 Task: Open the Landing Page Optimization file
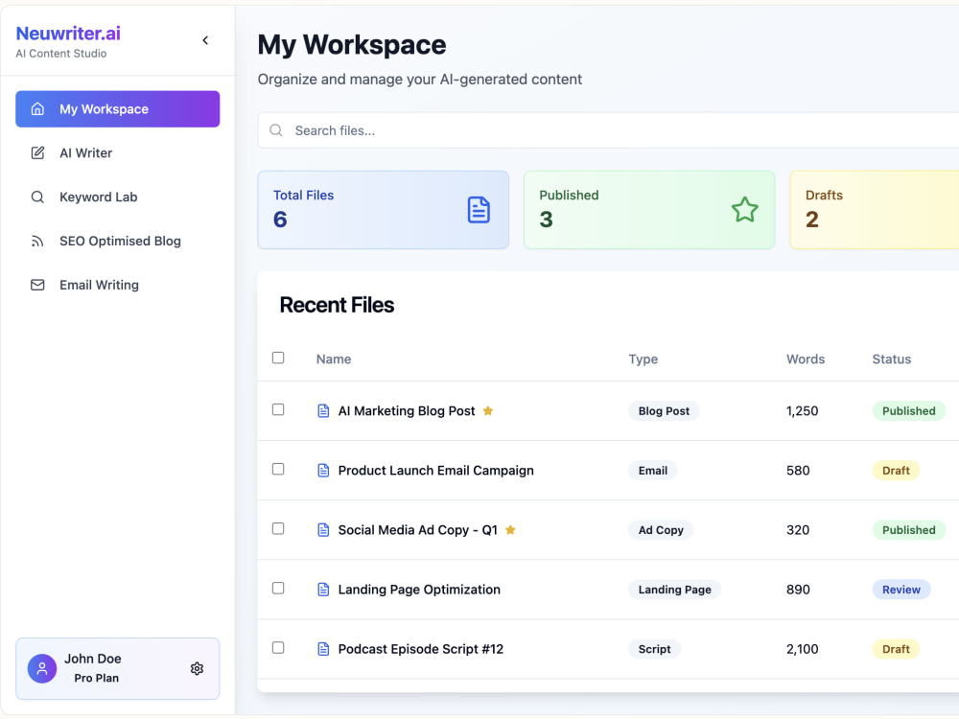tap(419, 590)
